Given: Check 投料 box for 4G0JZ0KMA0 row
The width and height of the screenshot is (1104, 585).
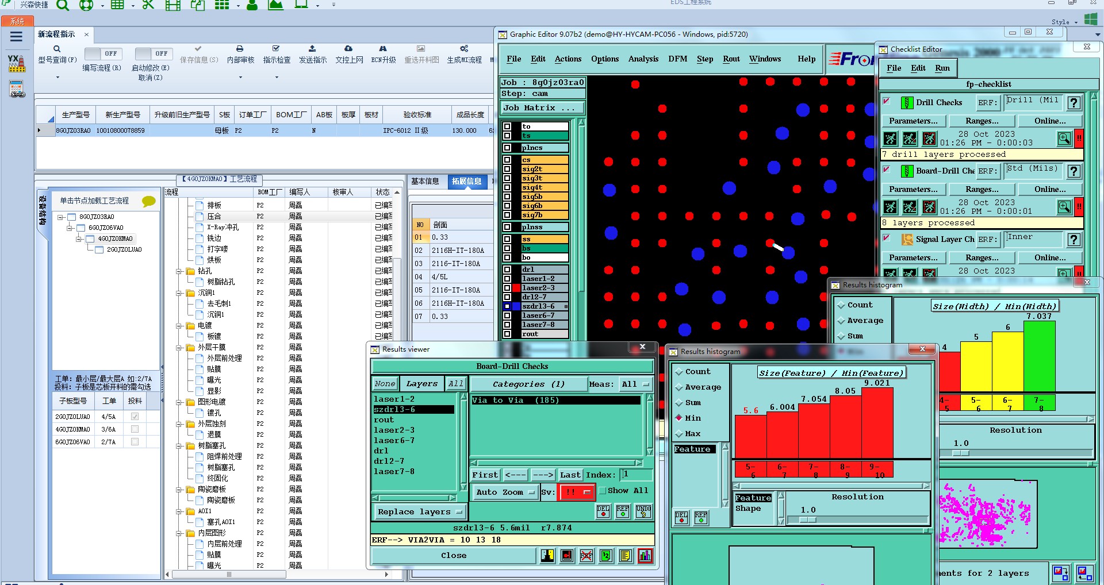Looking at the screenshot, I should point(135,429).
